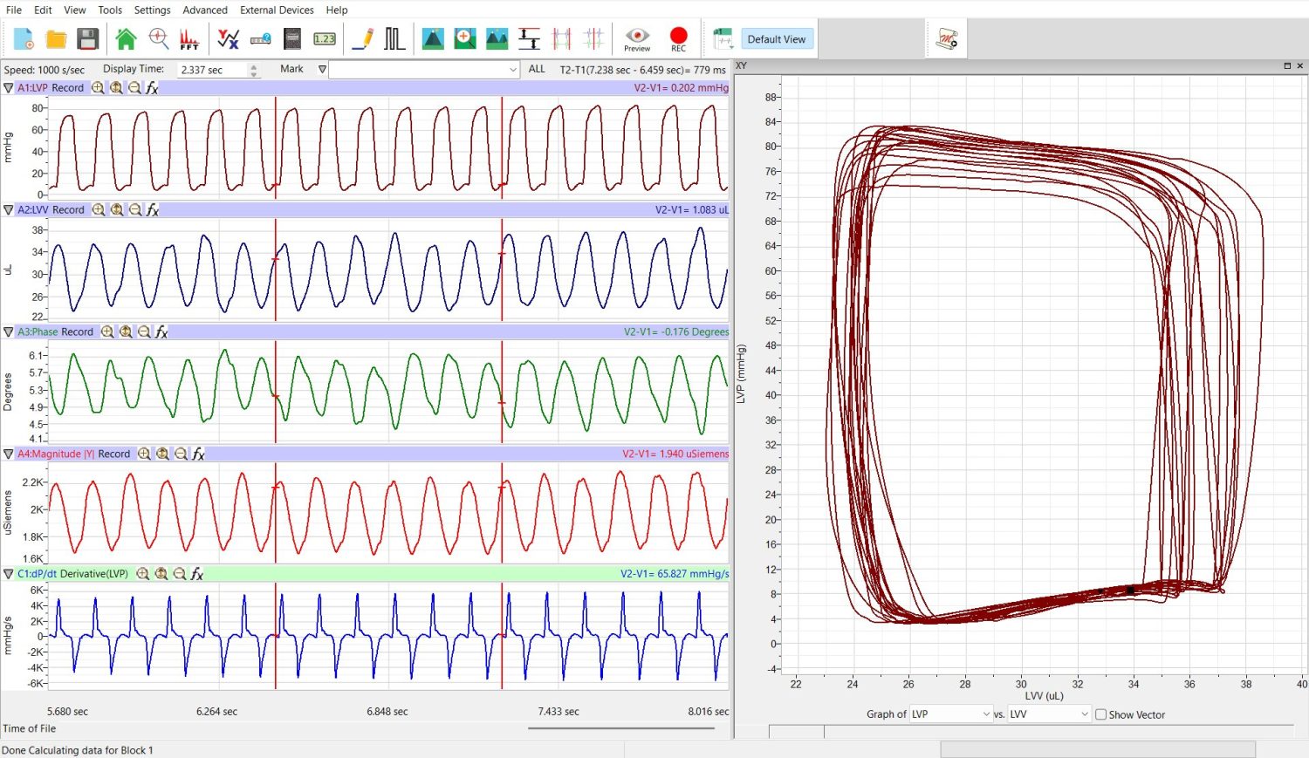
Task: Open the Edit menu
Action: (43, 10)
